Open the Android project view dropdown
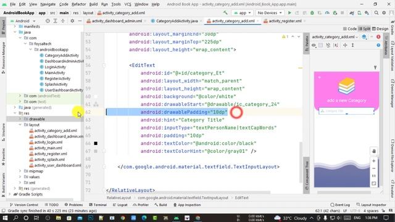 (x=23, y=21)
